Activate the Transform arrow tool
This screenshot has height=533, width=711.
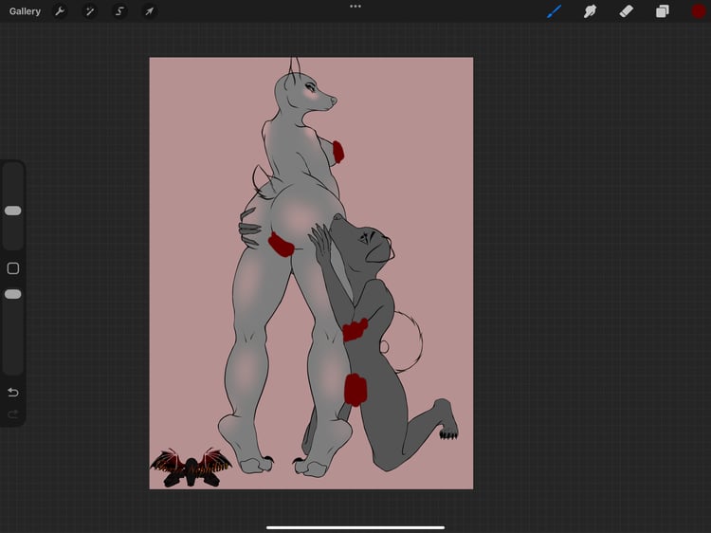[x=149, y=11]
